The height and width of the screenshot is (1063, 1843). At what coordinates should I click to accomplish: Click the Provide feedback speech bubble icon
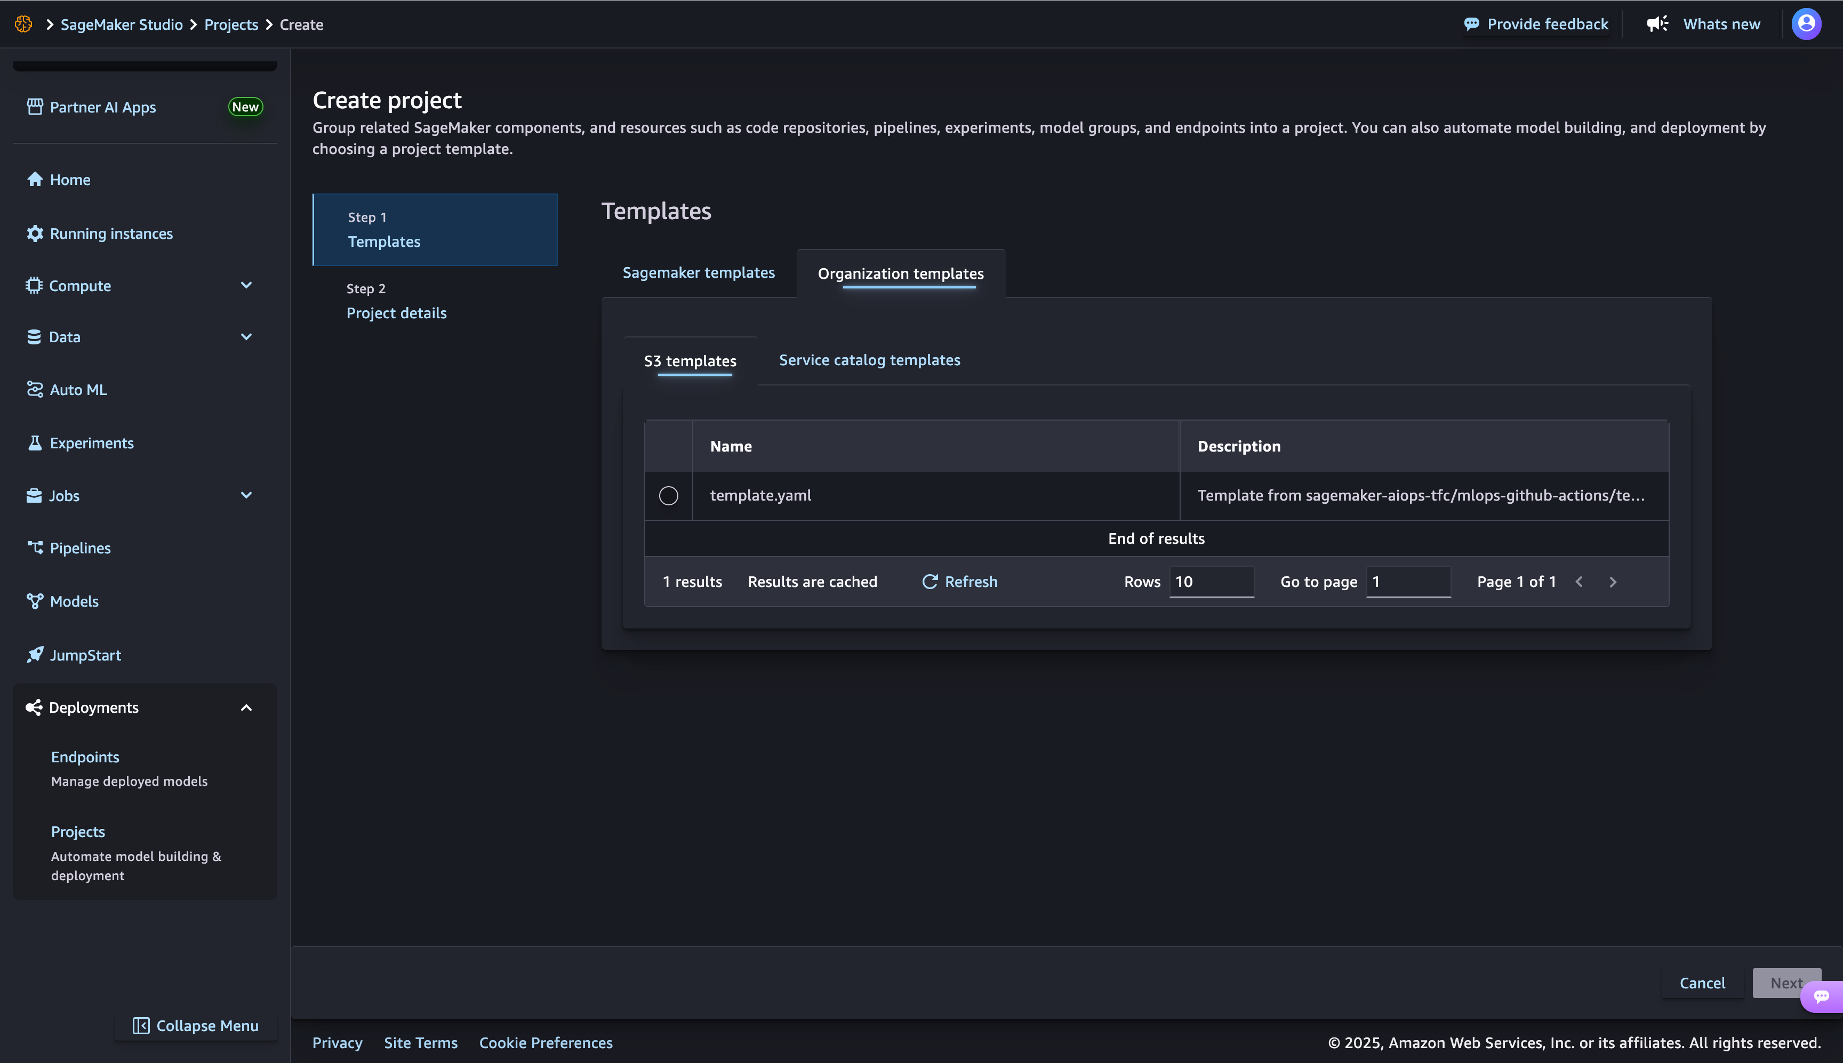(x=1471, y=24)
